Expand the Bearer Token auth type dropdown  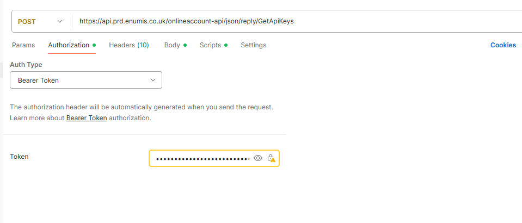click(x=86, y=80)
